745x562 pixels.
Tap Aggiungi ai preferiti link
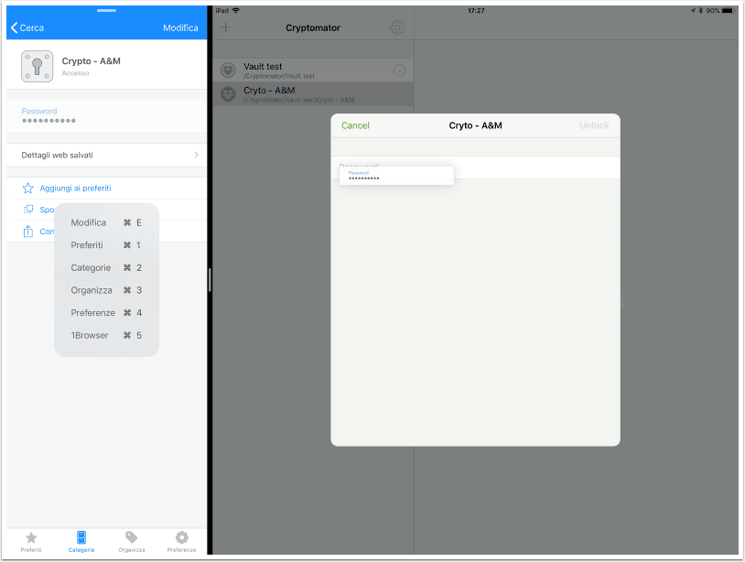pos(76,189)
